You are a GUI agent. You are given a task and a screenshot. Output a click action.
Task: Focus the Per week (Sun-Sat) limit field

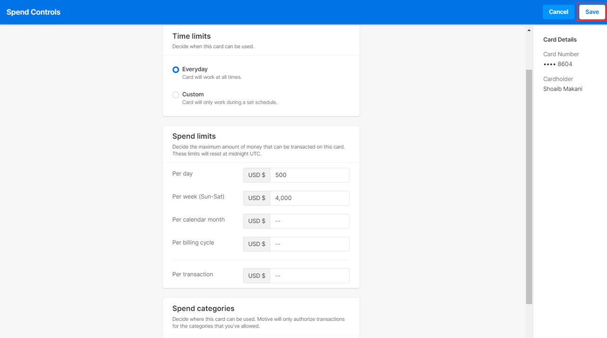[x=309, y=198]
